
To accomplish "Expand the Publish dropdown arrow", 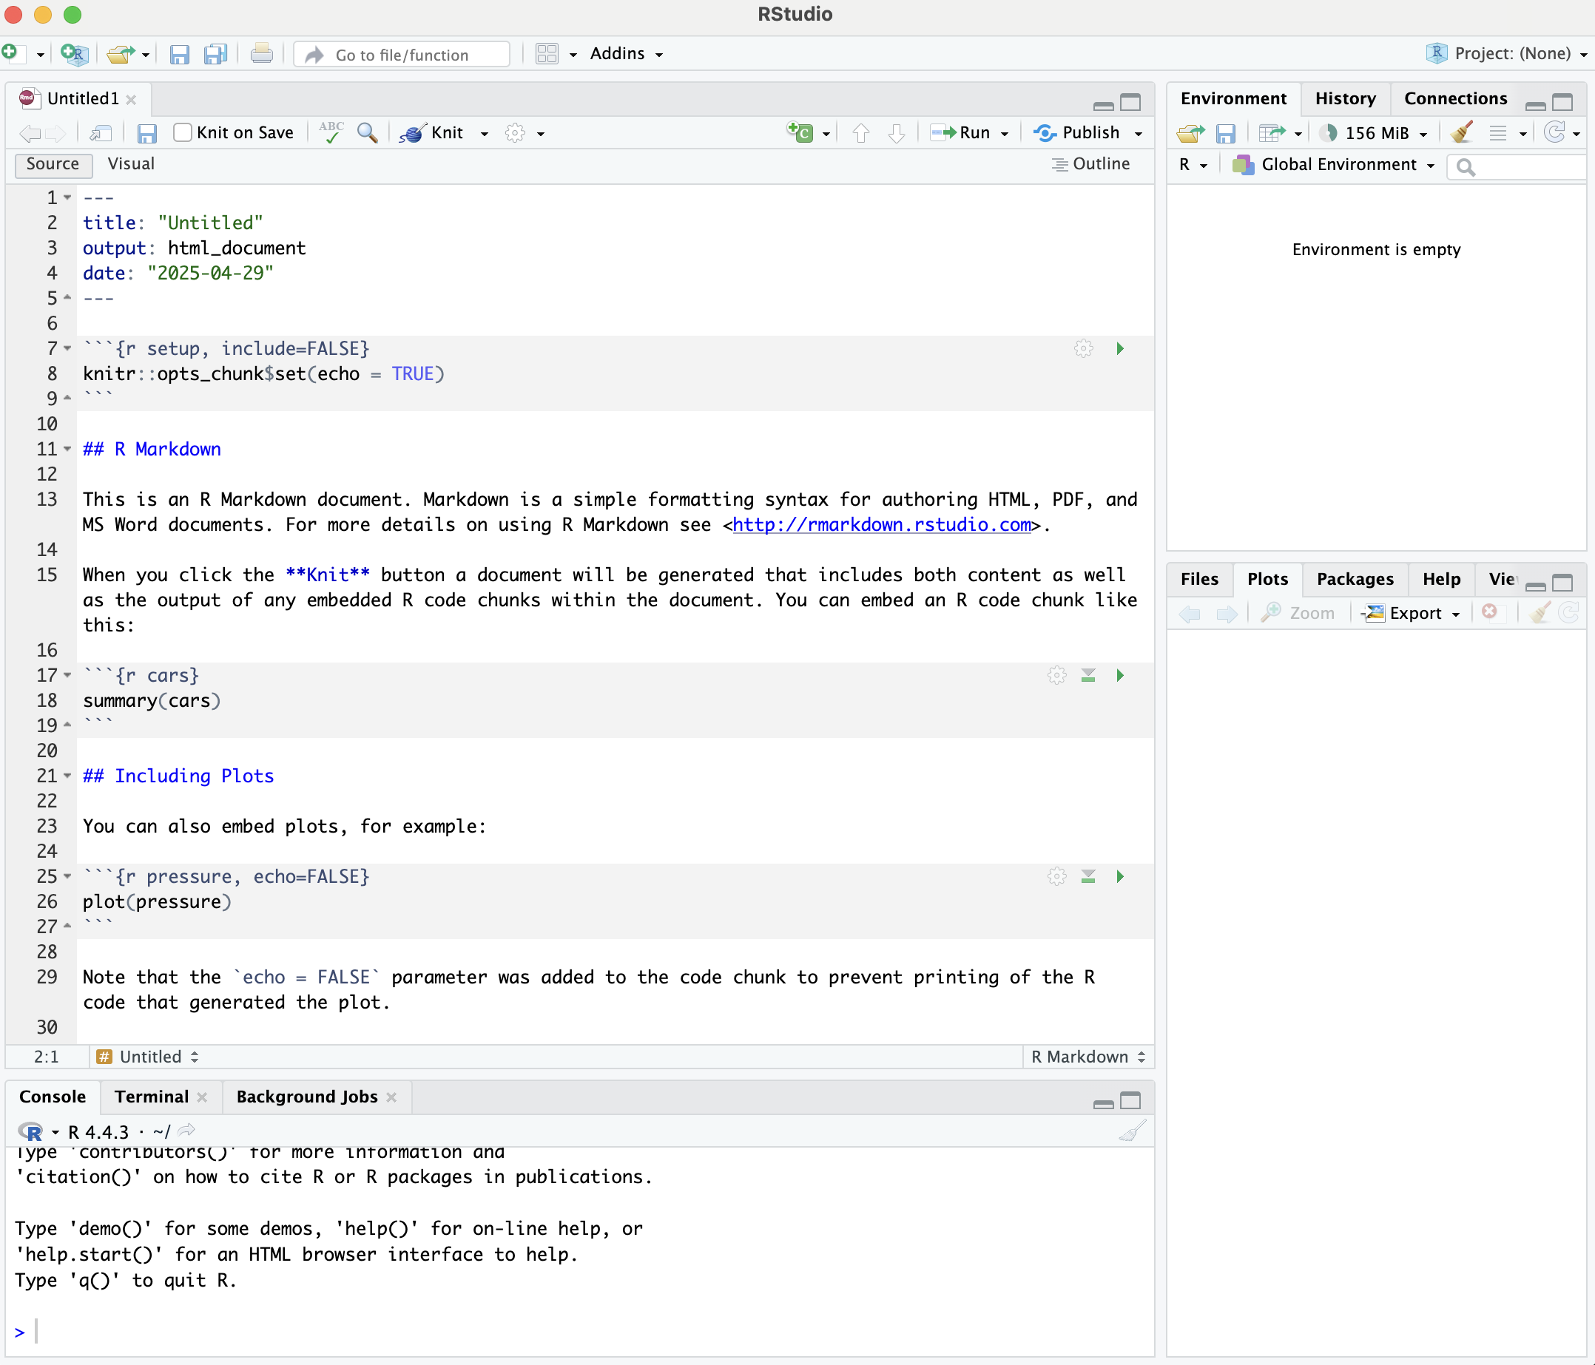I will point(1139,134).
